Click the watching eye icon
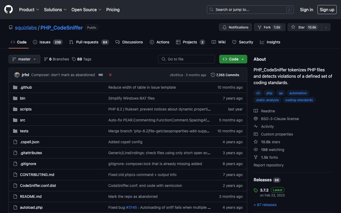341x213 pixels. pyautogui.click(x=256, y=150)
